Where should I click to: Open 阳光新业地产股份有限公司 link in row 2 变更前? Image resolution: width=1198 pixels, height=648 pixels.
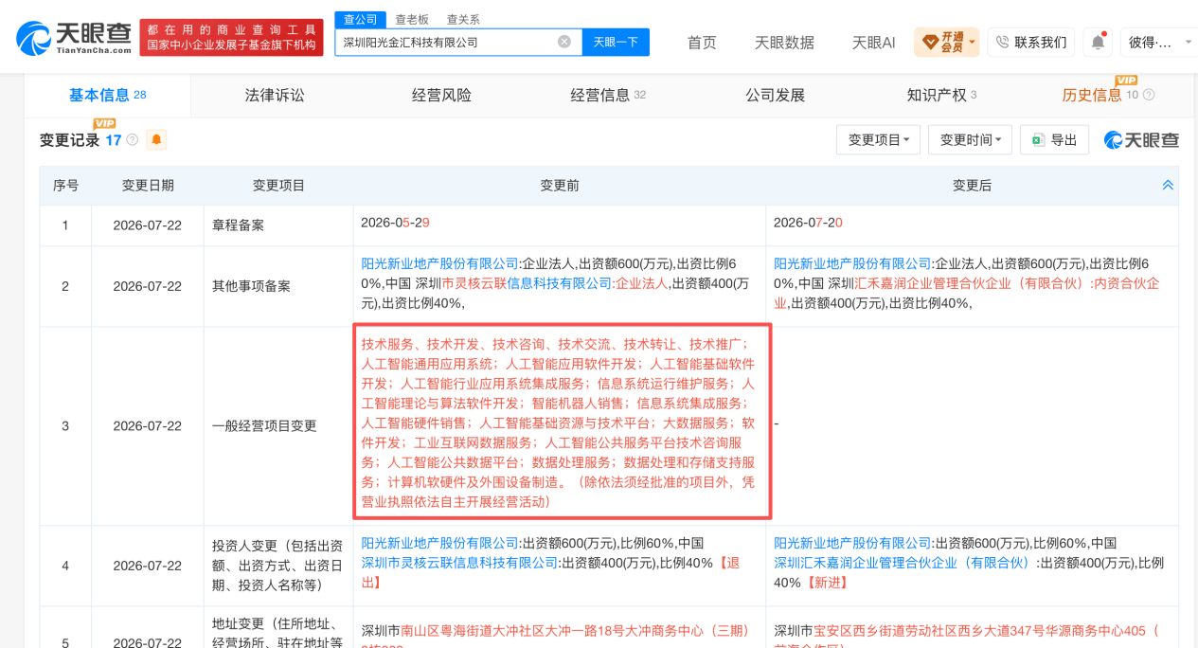pyautogui.click(x=440, y=263)
